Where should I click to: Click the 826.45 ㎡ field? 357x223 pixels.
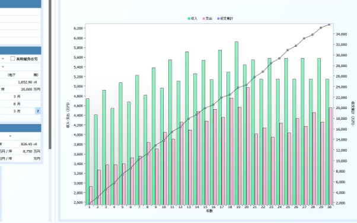click(21, 144)
